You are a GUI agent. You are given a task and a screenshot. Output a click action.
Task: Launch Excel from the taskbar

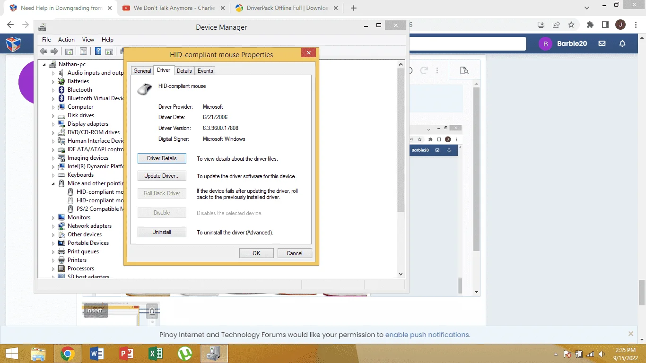[x=156, y=353]
